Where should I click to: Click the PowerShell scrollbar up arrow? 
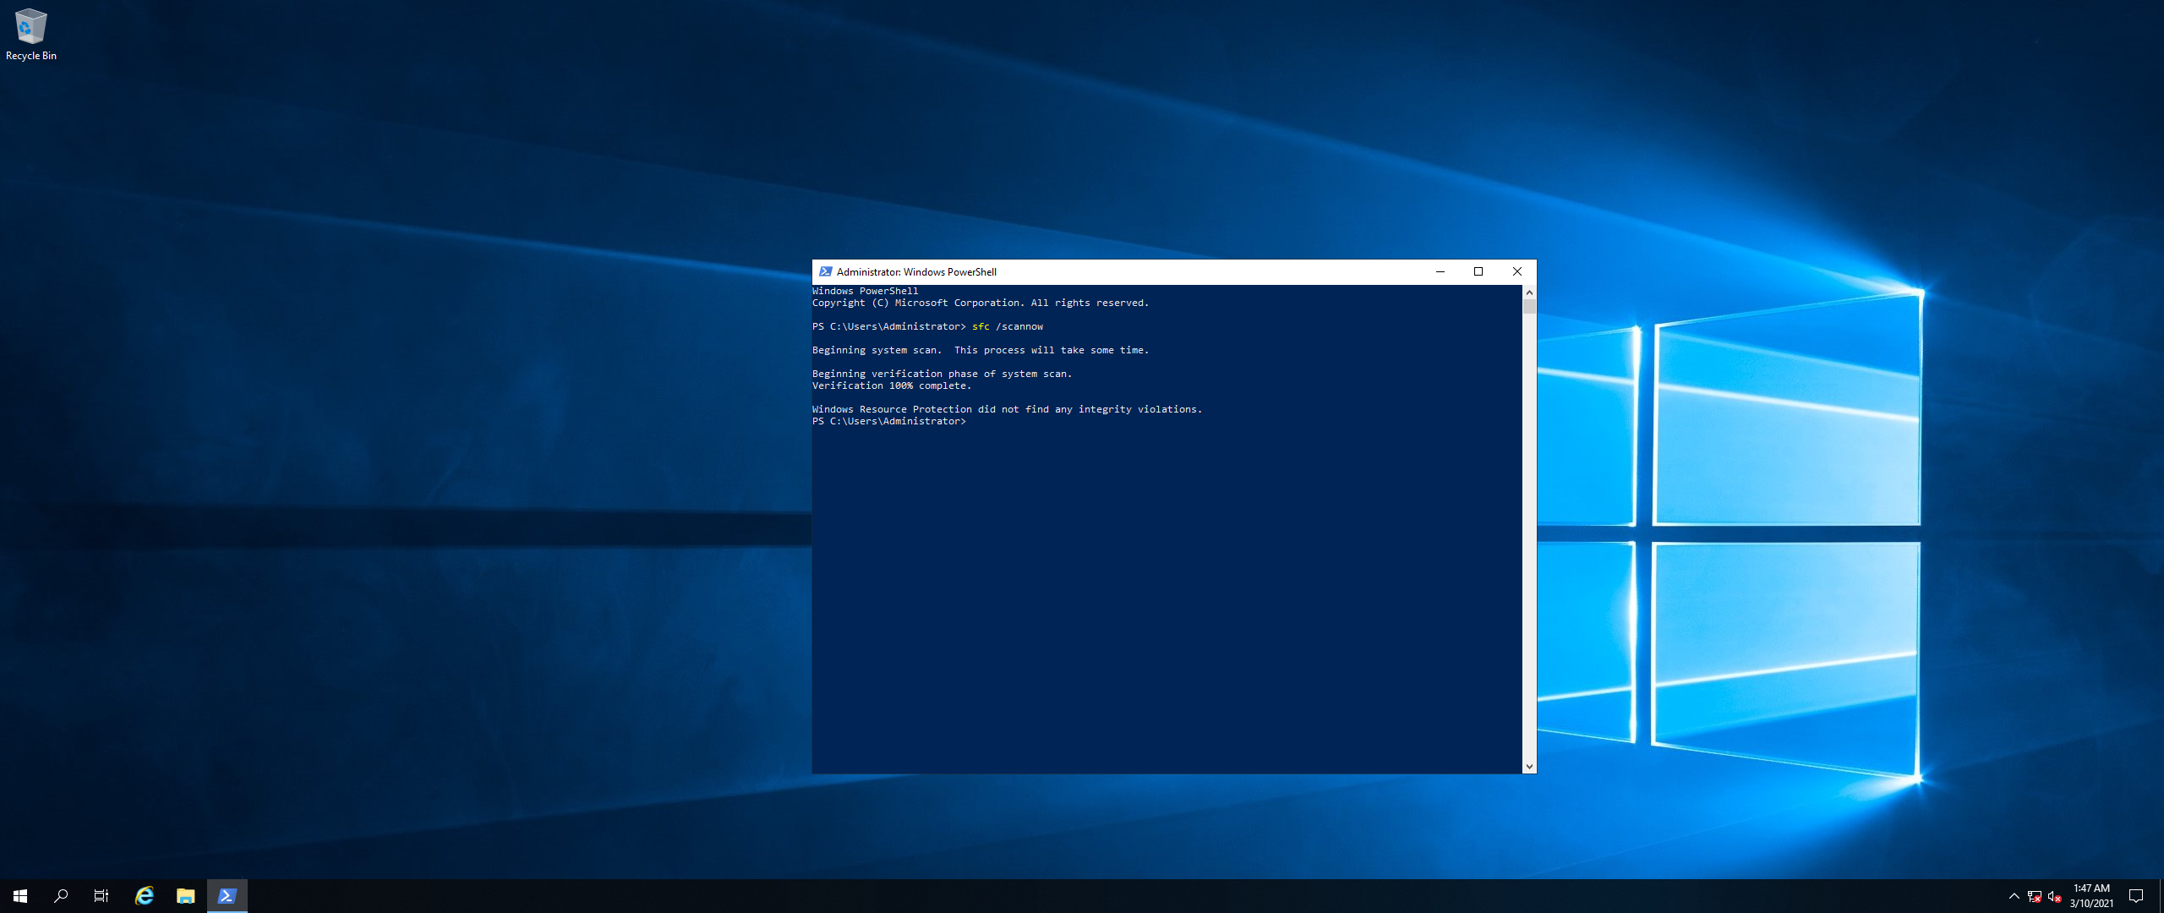[1529, 292]
